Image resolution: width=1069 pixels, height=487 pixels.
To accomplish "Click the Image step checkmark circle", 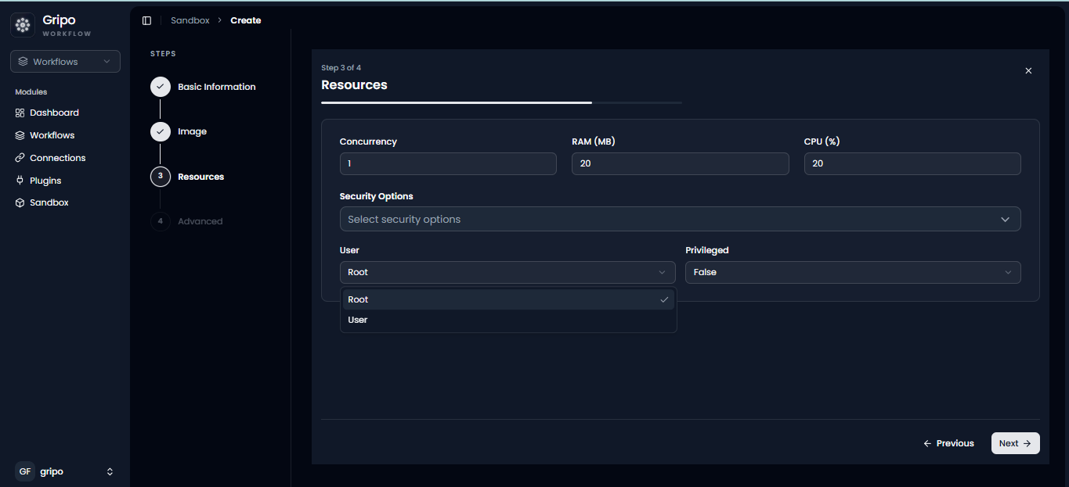I will pos(161,131).
